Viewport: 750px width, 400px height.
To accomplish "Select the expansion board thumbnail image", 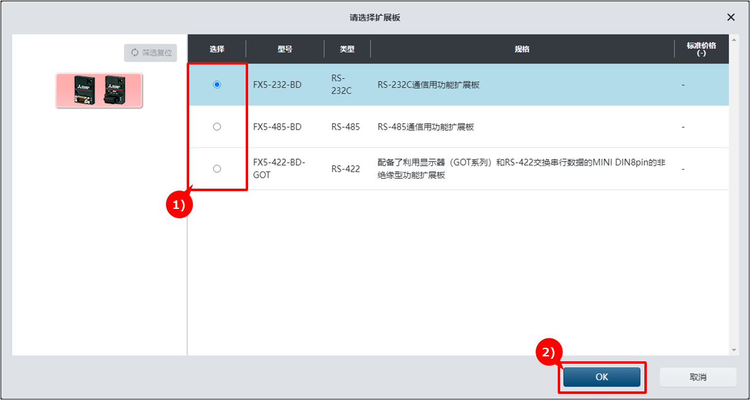I will pos(99,91).
